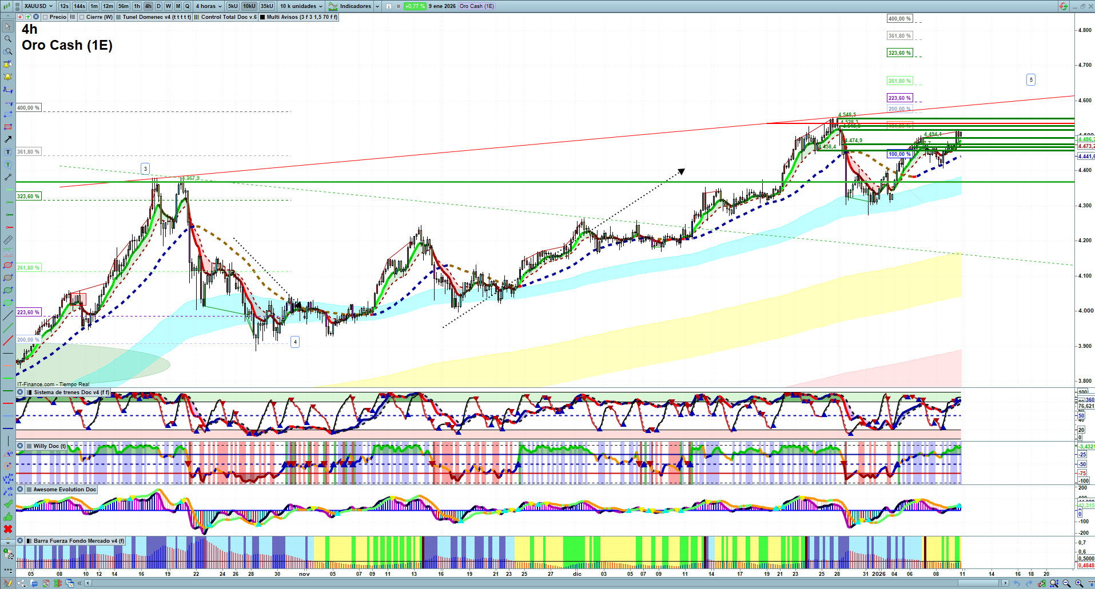Select the 35kU units button
Image resolution: width=1095 pixels, height=589 pixels.
(x=266, y=6)
